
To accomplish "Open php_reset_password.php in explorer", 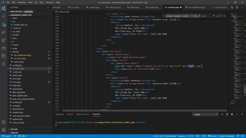I will click(x=23, y=99).
